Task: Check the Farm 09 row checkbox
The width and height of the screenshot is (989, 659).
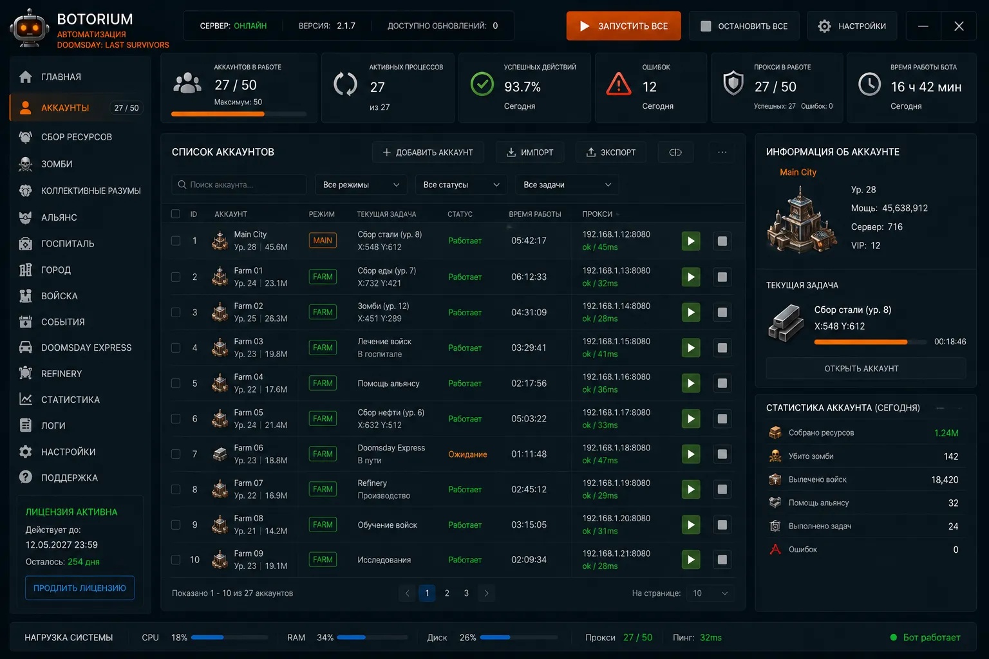Action: (x=176, y=559)
